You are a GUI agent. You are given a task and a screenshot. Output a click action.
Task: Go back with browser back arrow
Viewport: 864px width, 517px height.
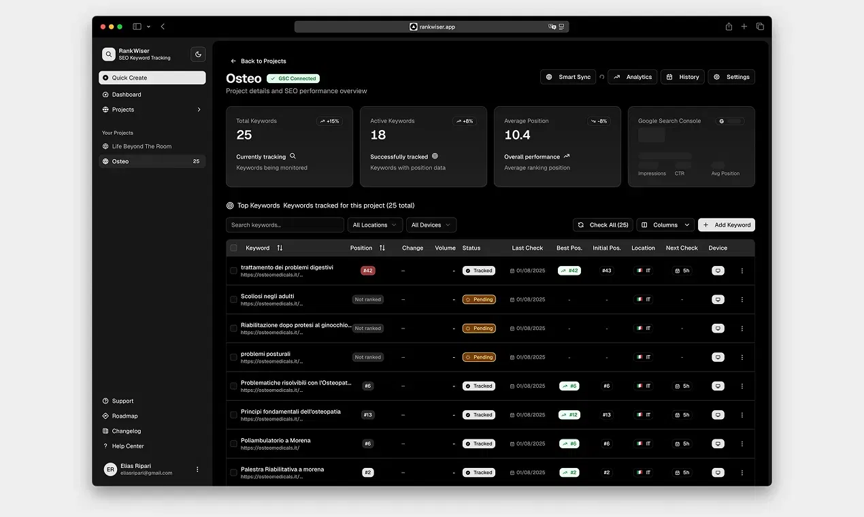coord(163,27)
